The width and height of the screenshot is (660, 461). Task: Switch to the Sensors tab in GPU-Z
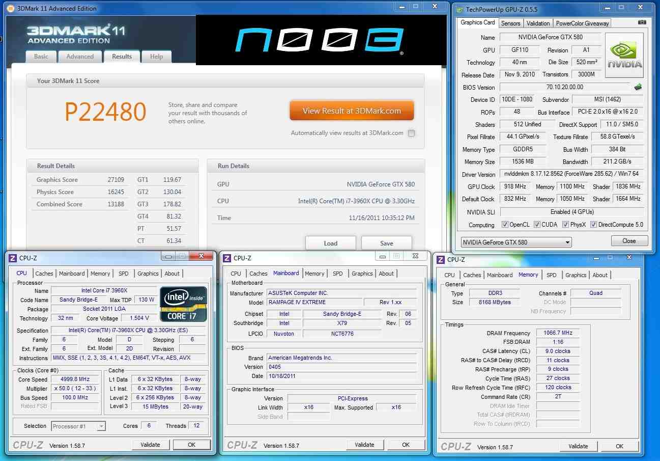510,23
